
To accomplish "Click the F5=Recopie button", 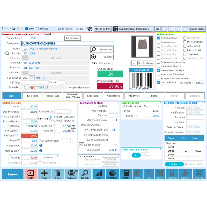I will 72,38.
